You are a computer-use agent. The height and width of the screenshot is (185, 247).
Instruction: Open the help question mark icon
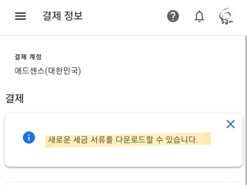pos(173,16)
